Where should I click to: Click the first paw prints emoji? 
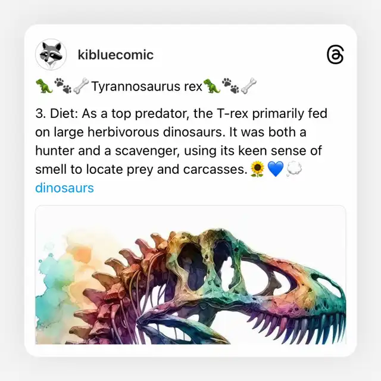[x=63, y=86]
